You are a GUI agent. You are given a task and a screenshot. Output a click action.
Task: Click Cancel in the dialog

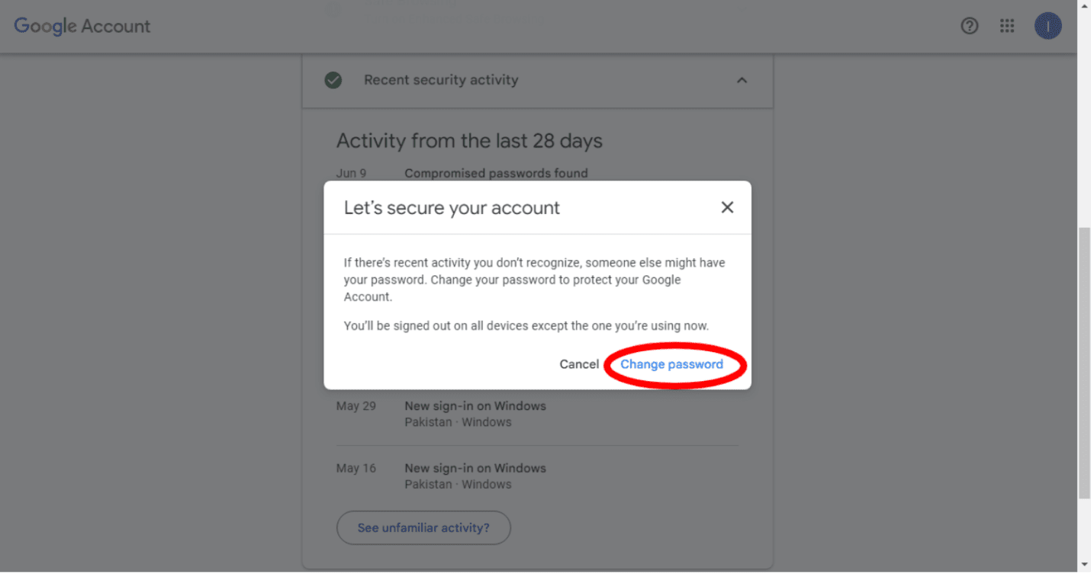[579, 364]
